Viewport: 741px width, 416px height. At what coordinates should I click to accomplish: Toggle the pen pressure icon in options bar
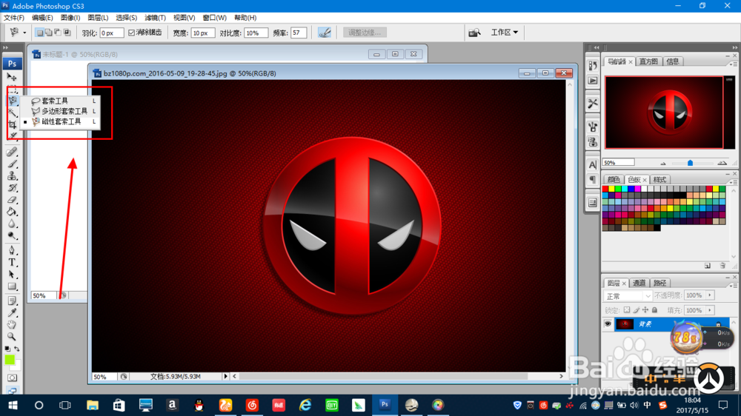tap(325, 33)
